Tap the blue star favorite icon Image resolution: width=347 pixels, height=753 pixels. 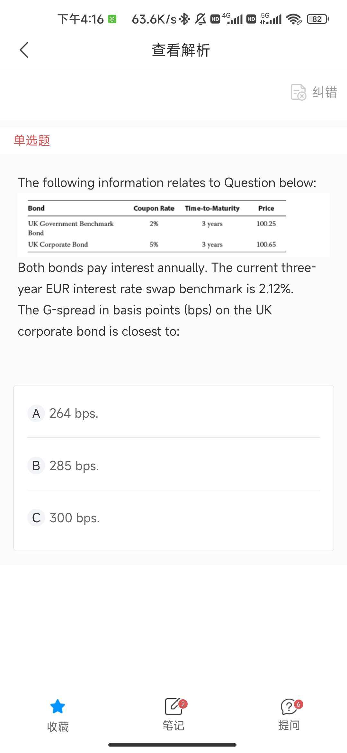coord(58,706)
